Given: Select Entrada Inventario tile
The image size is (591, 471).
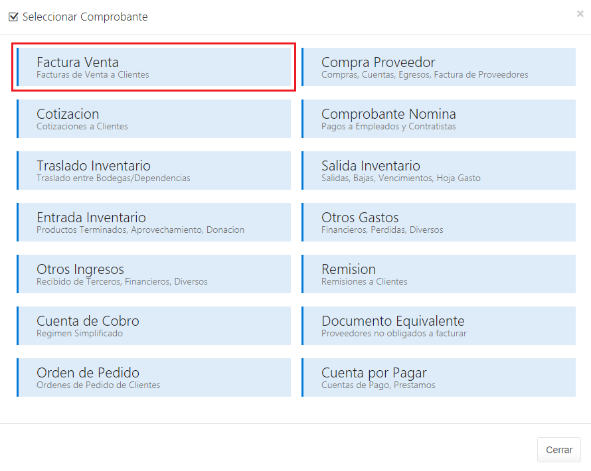Looking at the screenshot, I should (x=153, y=222).
